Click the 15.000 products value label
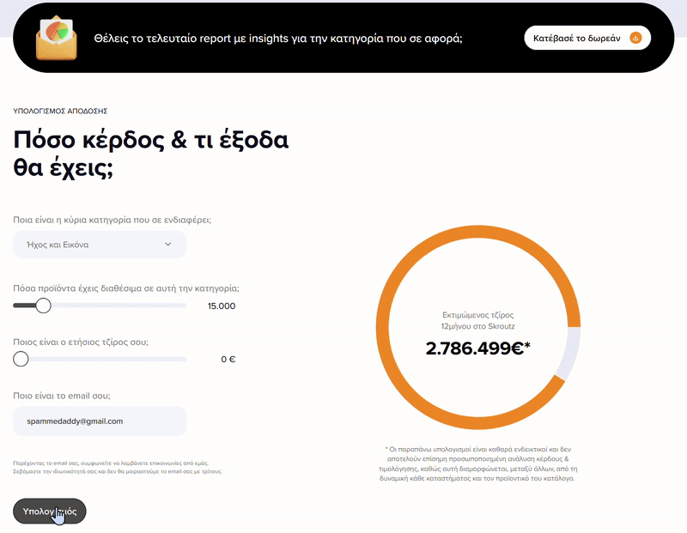This screenshot has height=533, width=687. [x=222, y=306]
